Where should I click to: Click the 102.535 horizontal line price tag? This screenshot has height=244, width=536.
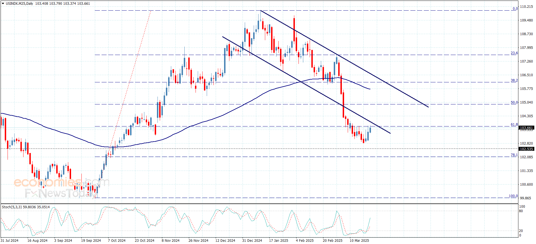[526, 149]
